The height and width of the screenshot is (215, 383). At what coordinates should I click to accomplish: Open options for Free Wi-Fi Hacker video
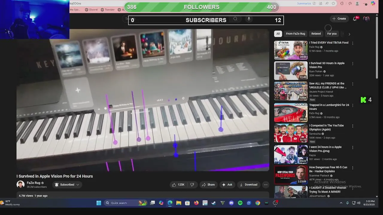(x=352, y=168)
